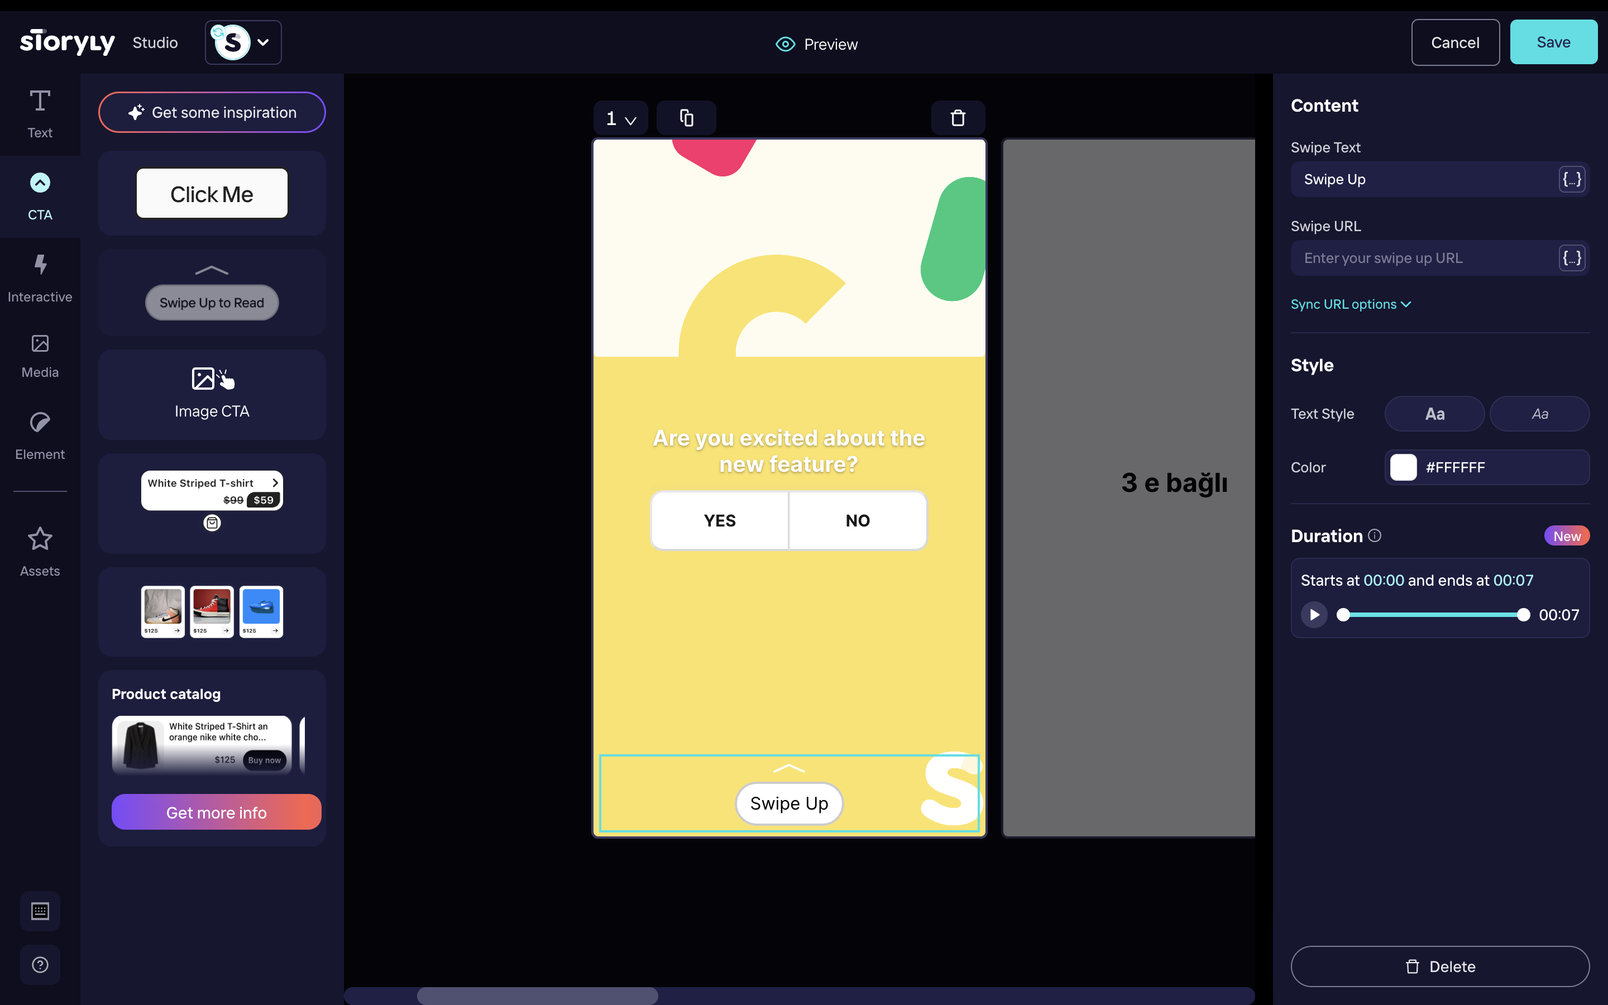Click the Save button
Image resolution: width=1608 pixels, height=1005 pixels.
pos(1553,42)
